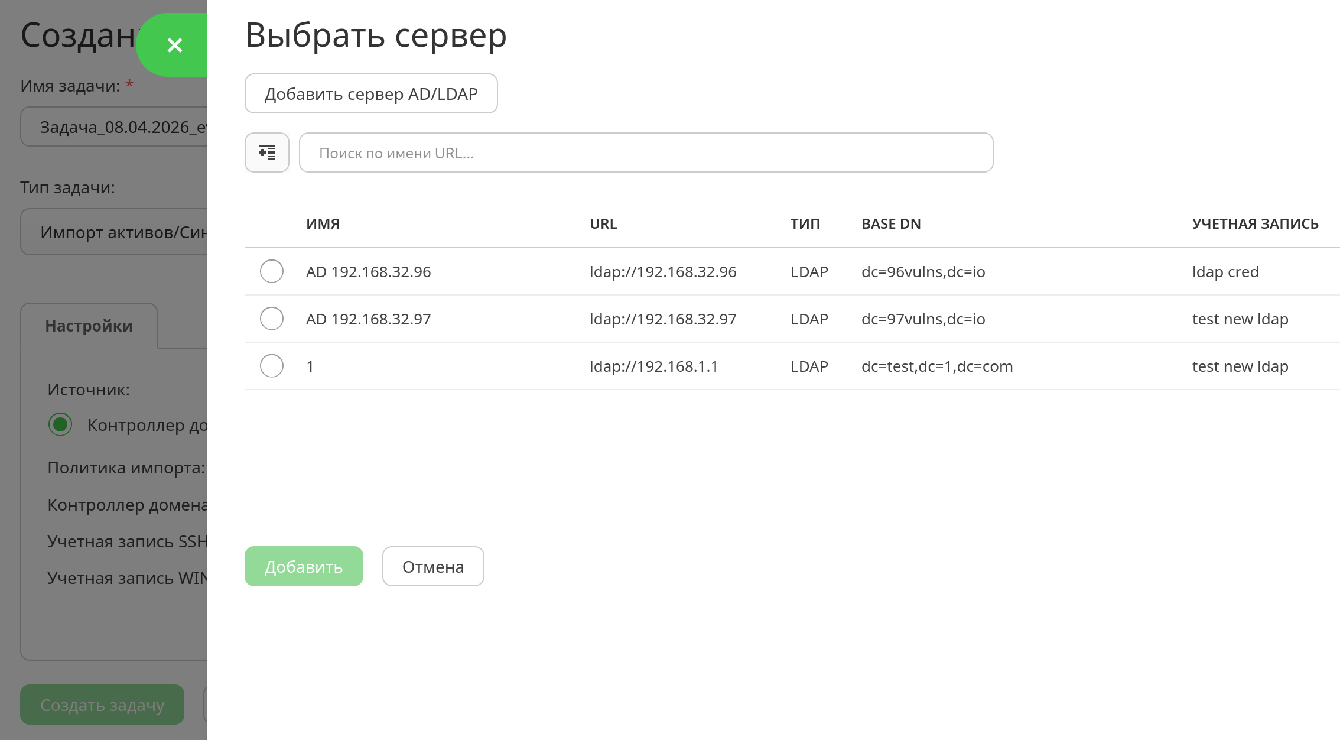Image resolution: width=1340 pixels, height=740 pixels.
Task: Select the AD 192.168.32.97 server radio button
Action: point(272,319)
